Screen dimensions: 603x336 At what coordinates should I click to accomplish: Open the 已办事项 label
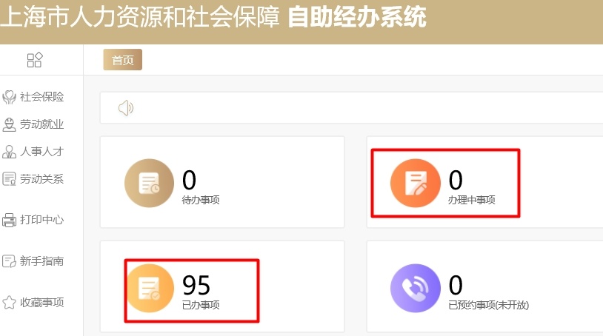[201, 305]
